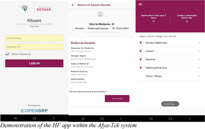This screenshot has width=205, height=129.
Task: Click Homa na kutetemeka danger sign text
Action: [x=83, y=59]
